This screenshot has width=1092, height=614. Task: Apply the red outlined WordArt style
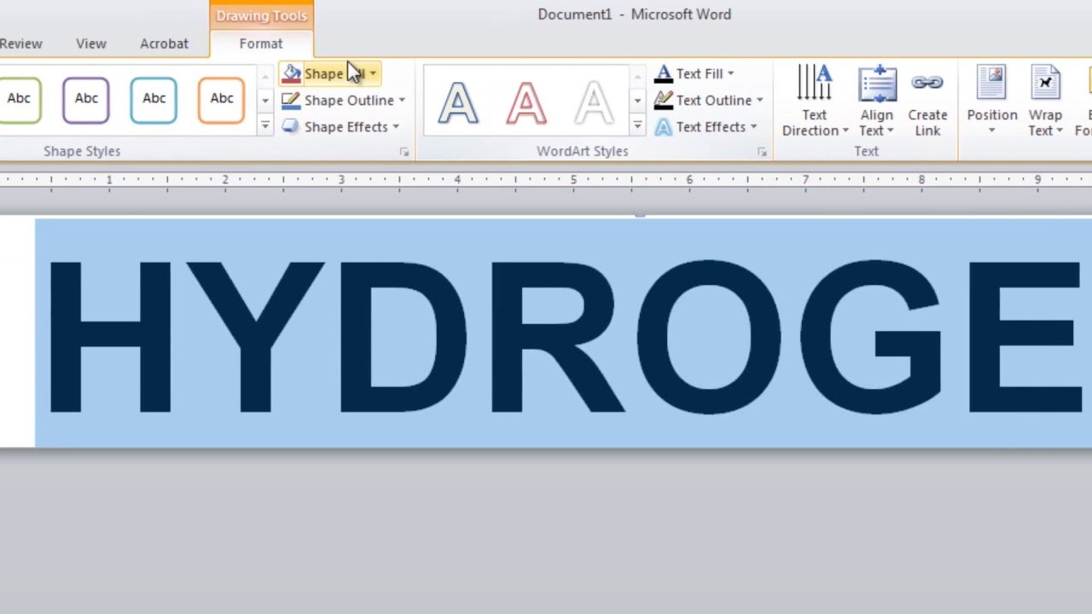pos(526,102)
